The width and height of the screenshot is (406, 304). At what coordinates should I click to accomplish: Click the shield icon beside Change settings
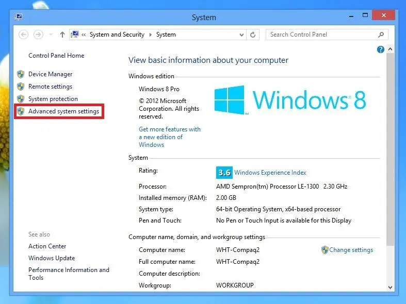[324, 250]
